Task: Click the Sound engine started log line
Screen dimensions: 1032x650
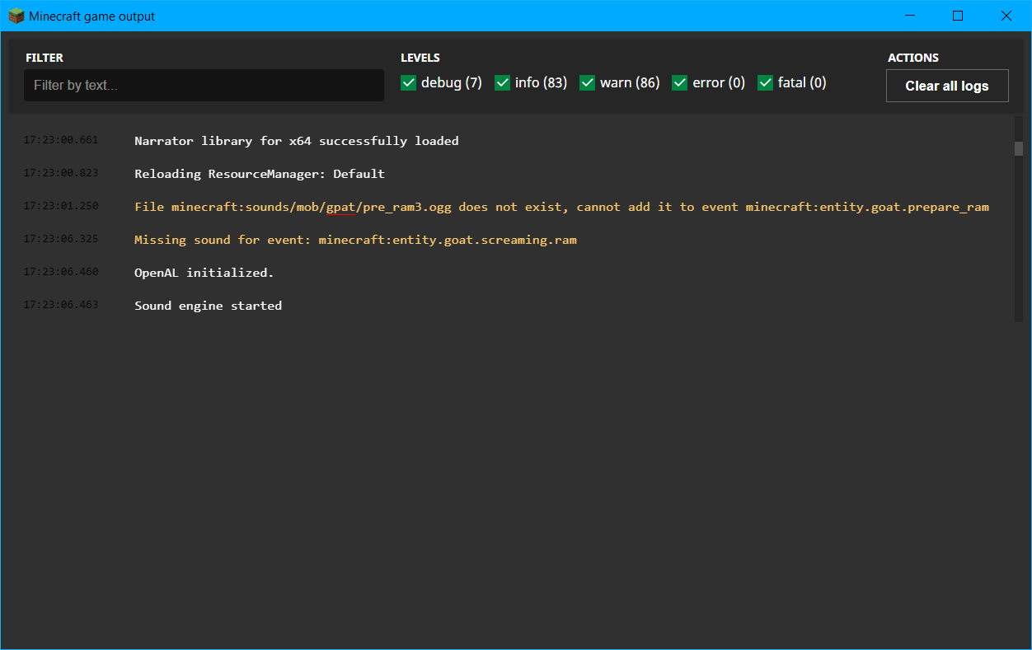Action: click(208, 306)
